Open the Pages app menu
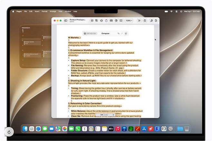The height and width of the screenshot is (141, 212). click(19, 12)
